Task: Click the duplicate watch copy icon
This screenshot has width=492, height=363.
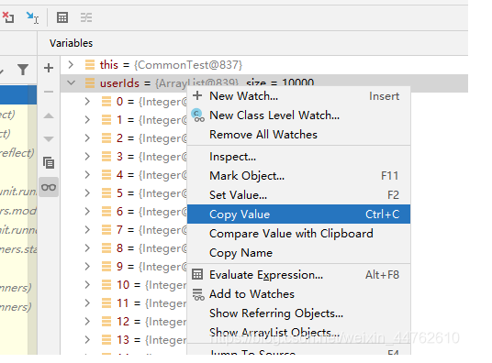Action: [49, 162]
